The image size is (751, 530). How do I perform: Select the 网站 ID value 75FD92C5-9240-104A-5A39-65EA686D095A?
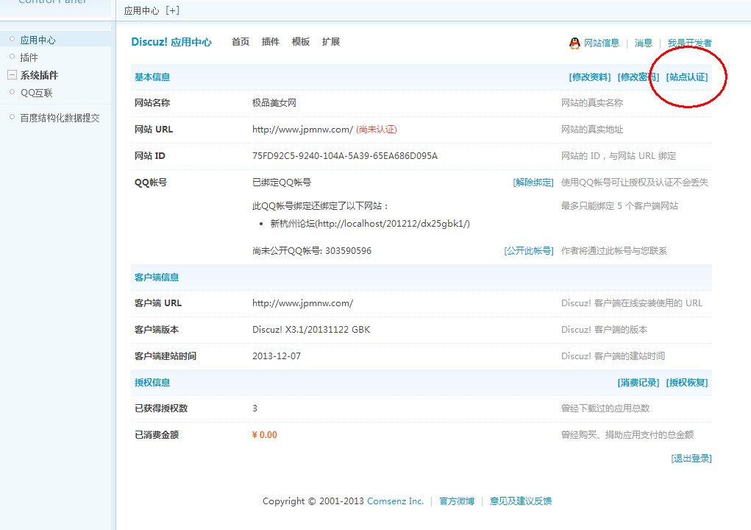345,156
